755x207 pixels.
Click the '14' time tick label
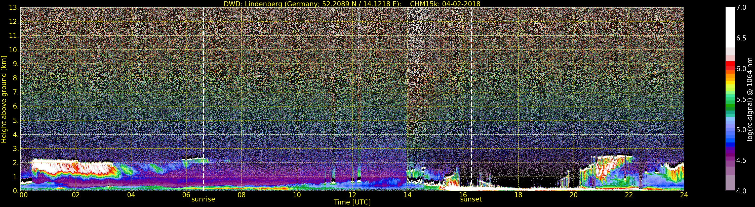407,195
